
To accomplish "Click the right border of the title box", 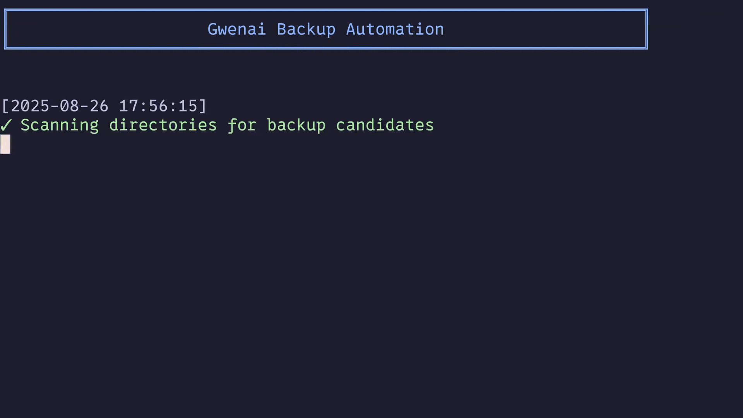I will (x=647, y=29).
